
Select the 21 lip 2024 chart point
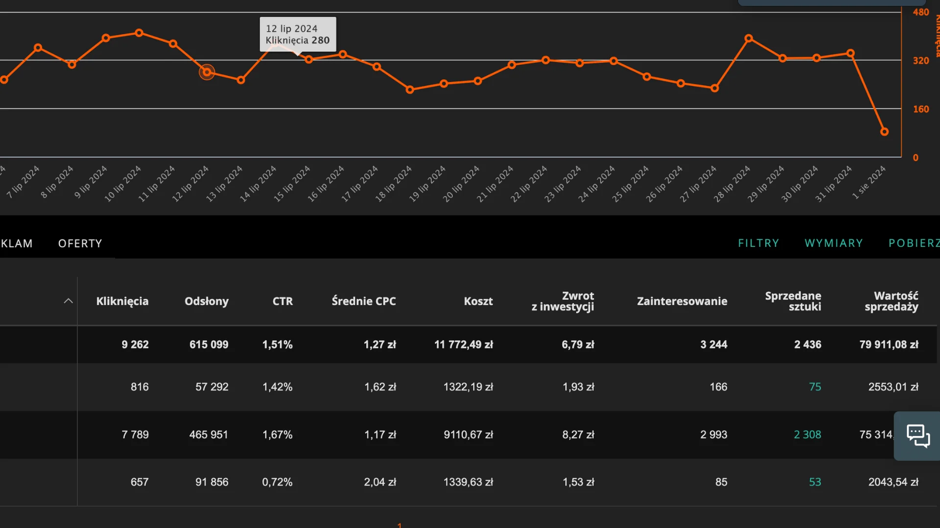coord(512,65)
